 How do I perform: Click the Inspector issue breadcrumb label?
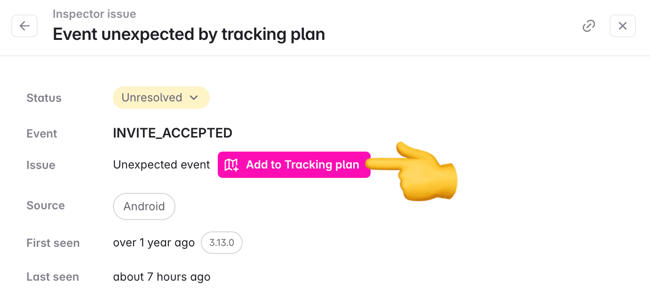[94, 14]
